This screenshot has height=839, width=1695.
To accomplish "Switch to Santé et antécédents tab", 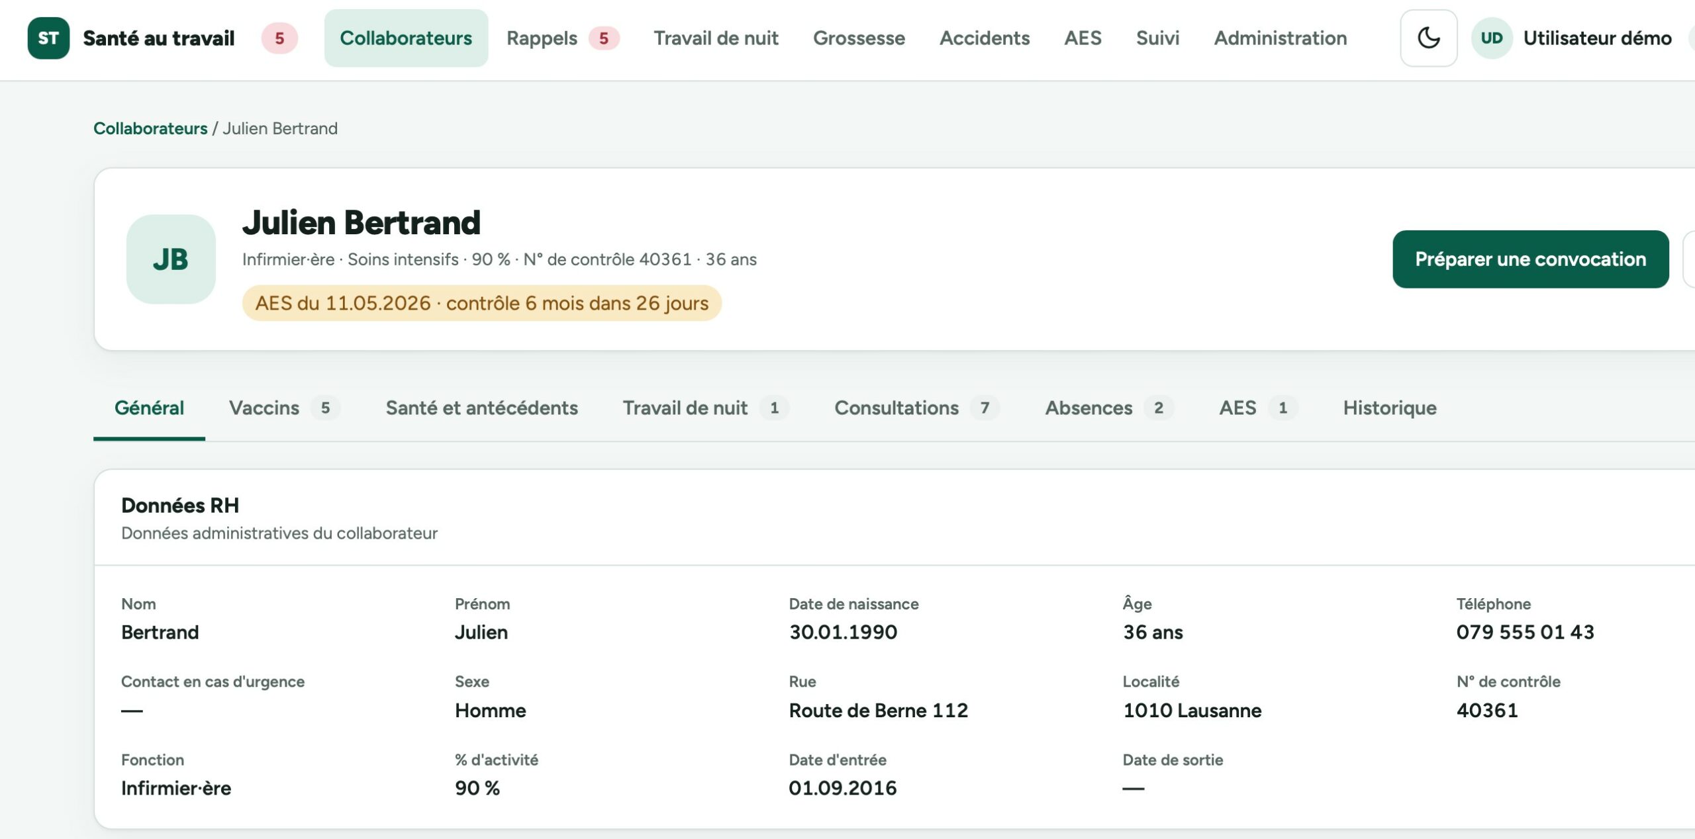I will click(481, 408).
